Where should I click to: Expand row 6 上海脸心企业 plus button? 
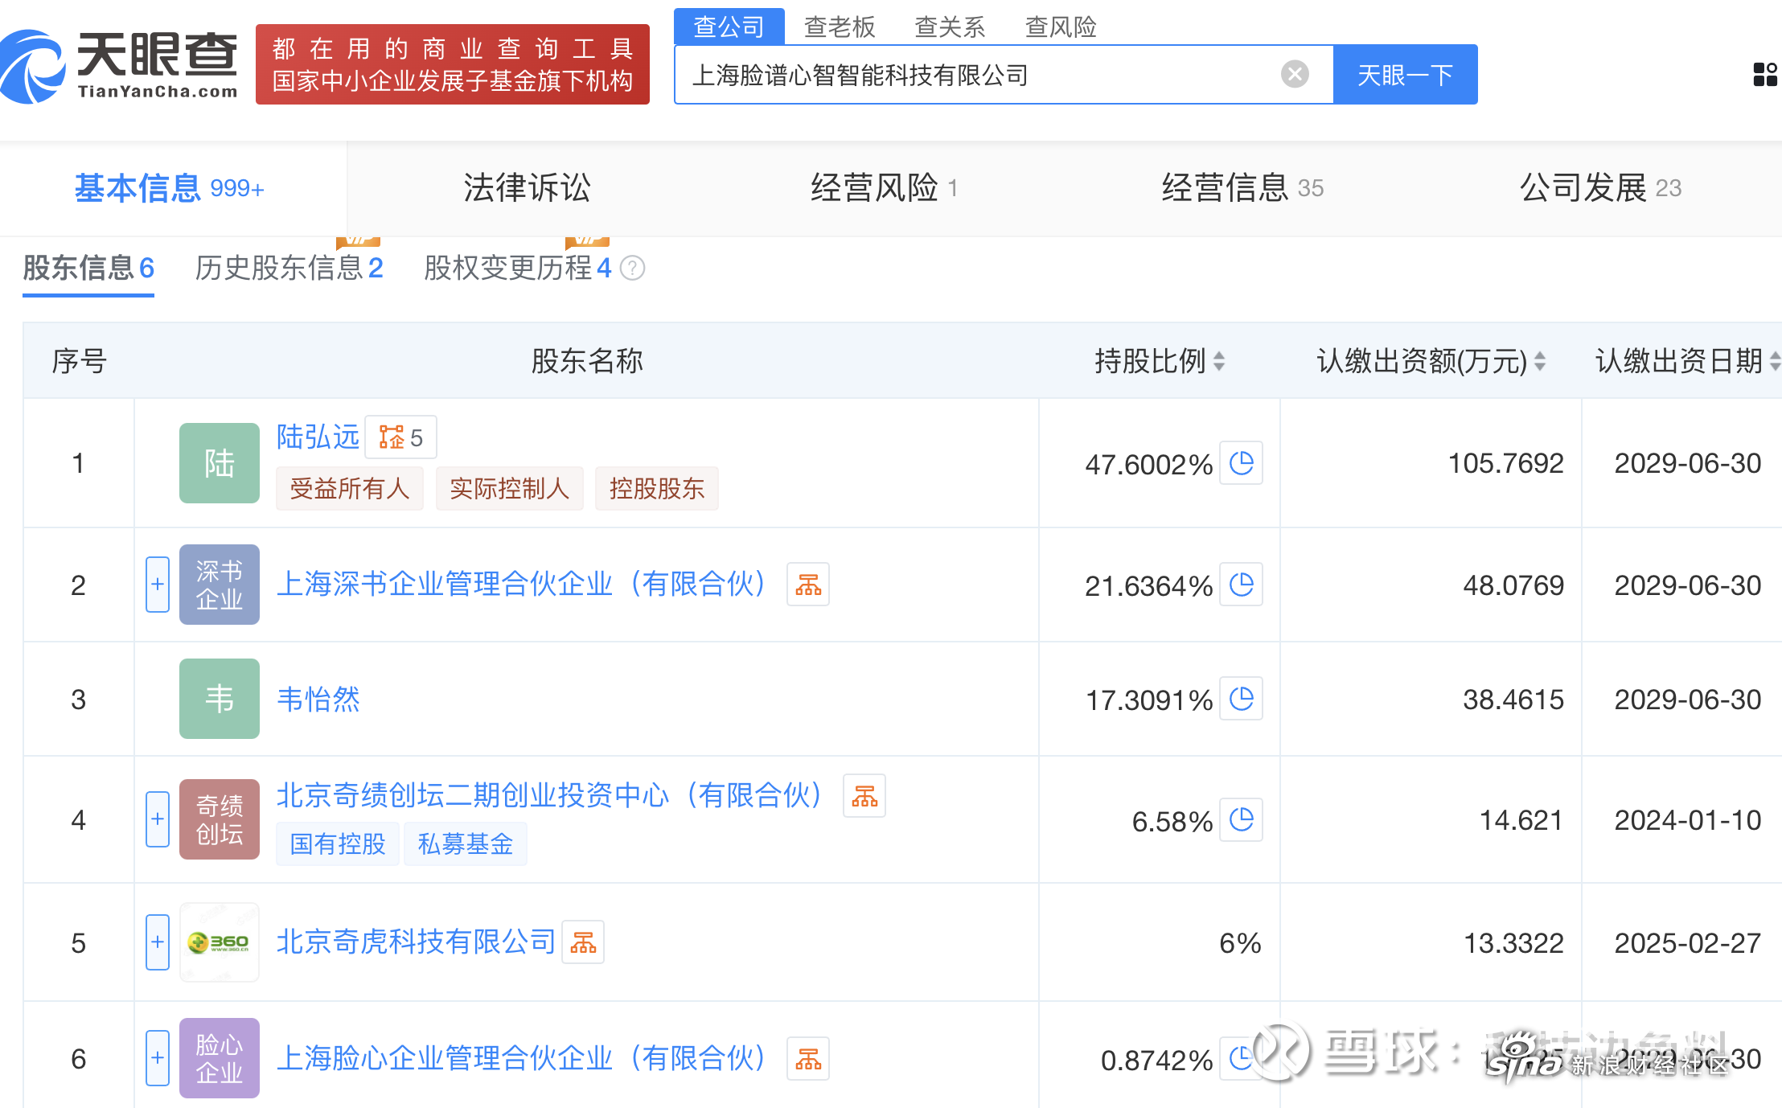pos(158,1058)
